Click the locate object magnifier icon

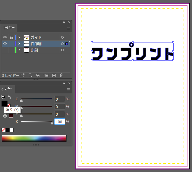[x=30, y=75]
